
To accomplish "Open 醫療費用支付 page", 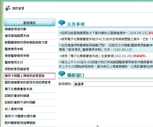I will [14, 62].
